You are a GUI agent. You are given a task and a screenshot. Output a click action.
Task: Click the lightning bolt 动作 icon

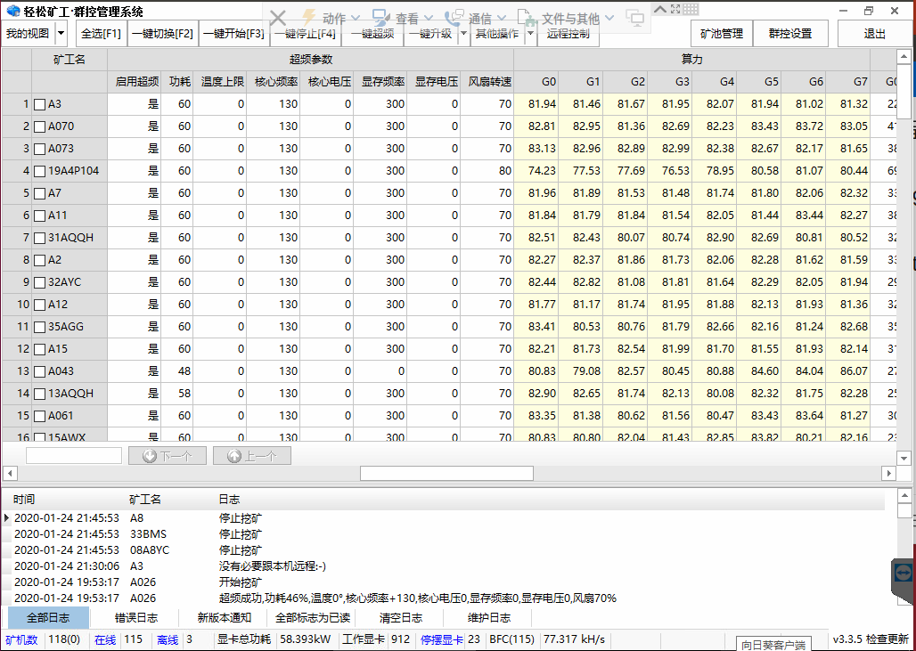(309, 18)
